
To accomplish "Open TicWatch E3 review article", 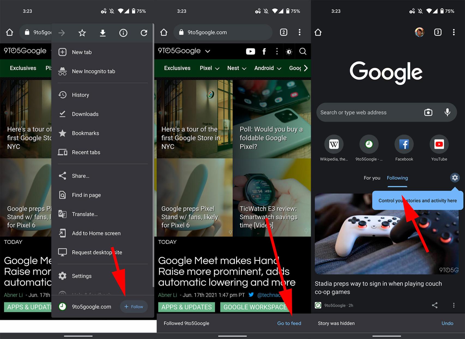I will [x=272, y=198].
